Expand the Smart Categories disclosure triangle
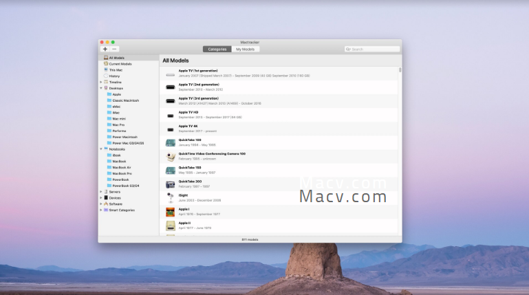529x295 pixels. point(101,210)
